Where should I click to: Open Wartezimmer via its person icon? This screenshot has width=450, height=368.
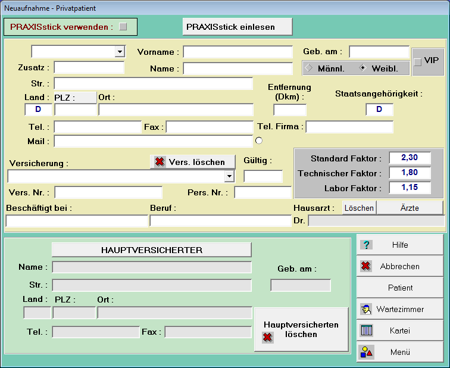[367, 309]
